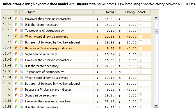Screen dimensions: 196x108
Task: Check the Stock checkbox in row 12152
Action: click(140, 84)
